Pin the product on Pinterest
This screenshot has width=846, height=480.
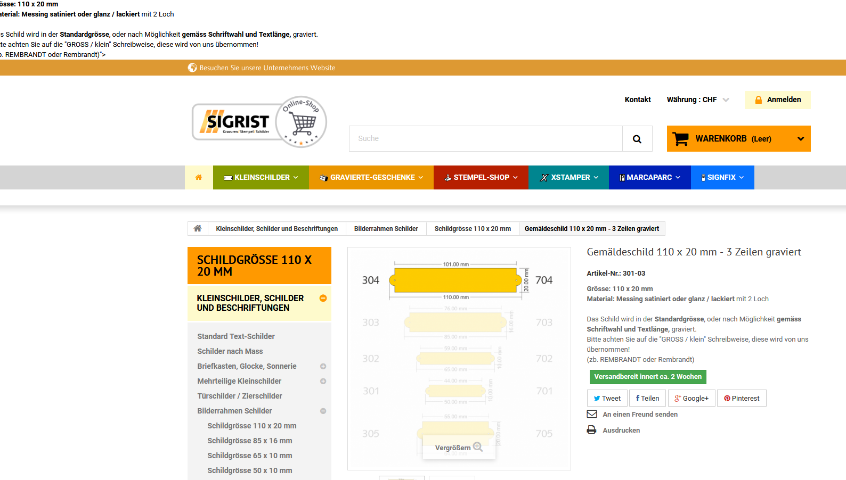click(742, 398)
